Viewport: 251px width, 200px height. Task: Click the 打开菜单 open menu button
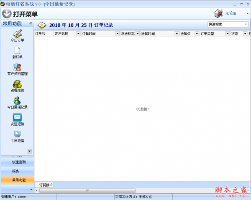(x=23, y=14)
